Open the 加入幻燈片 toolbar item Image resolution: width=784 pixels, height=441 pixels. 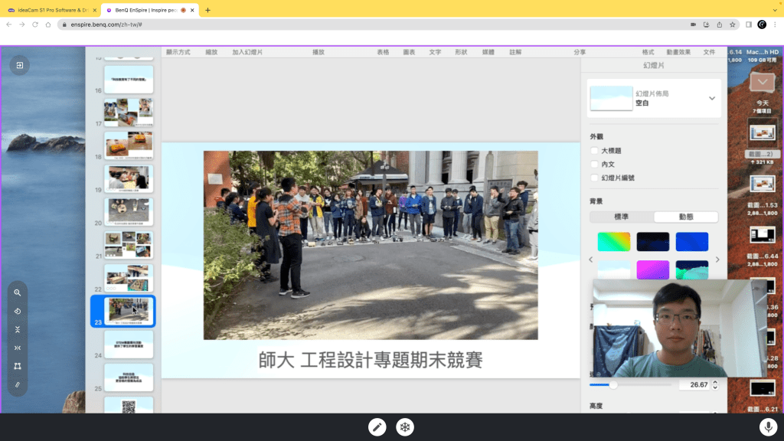pyautogui.click(x=247, y=52)
